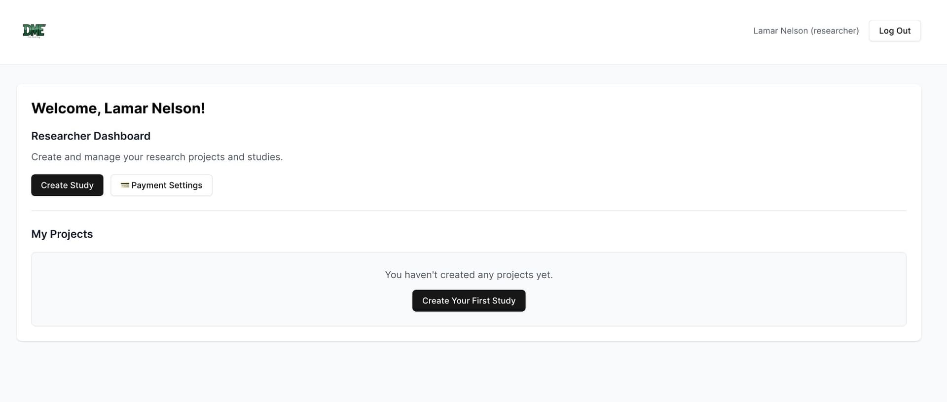Start a new study from My Projects section
The image size is (947, 402).
(469, 300)
